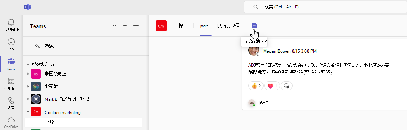The image size is (407, 130).
Task: Select the 米国の売上 team name
Action: coord(55,74)
